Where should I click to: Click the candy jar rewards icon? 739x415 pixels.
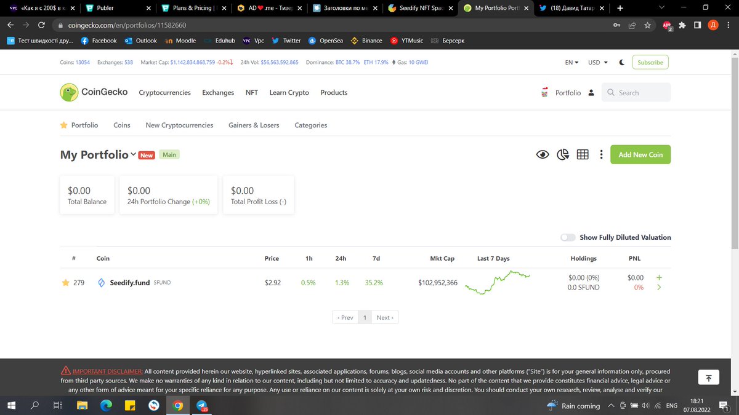click(544, 93)
